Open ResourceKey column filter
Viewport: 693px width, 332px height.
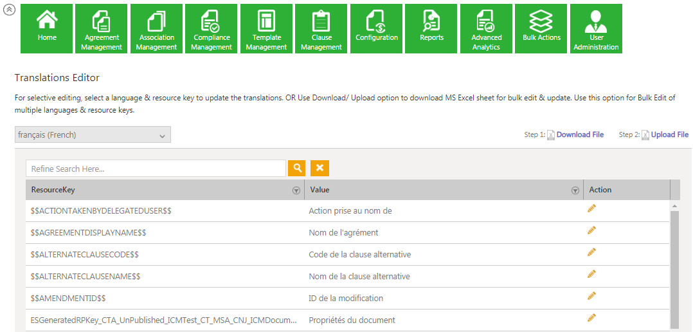pos(296,190)
